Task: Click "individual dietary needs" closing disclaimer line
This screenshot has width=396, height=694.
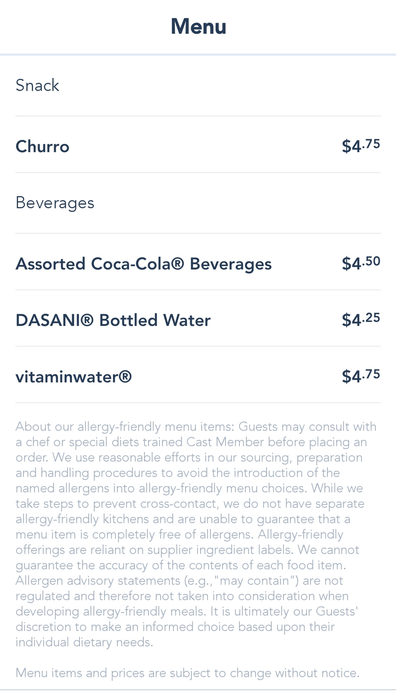Action: (84, 643)
